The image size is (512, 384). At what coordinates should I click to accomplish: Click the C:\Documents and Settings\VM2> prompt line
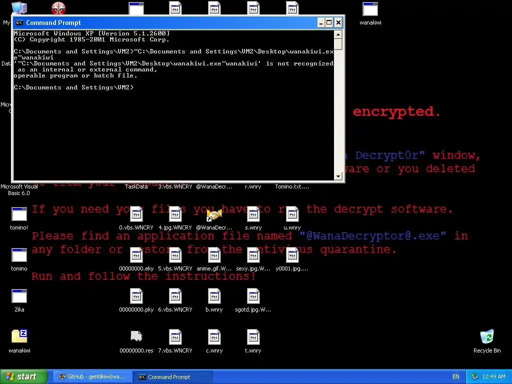tap(74, 87)
